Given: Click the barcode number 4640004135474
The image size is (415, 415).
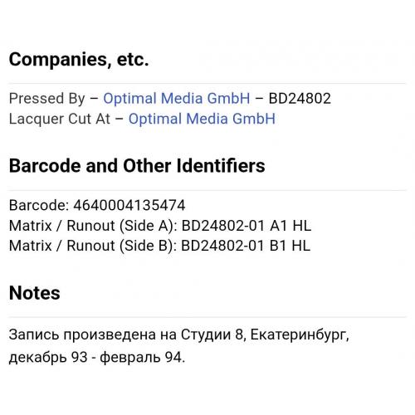Looking at the screenshot, I should [x=129, y=205].
